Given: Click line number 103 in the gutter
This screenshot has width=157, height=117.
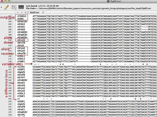Looking at the screenshot, I should pyautogui.click(x=10, y=22).
